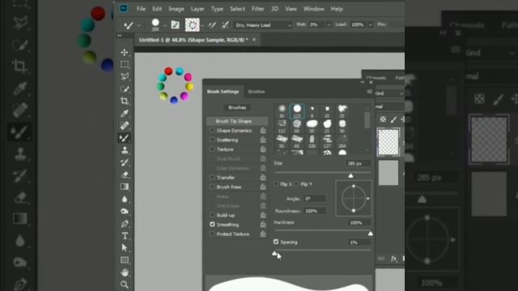Select the Mixer Brush tool in toolbar
This screenshot has width=518, height=291.
125,138
